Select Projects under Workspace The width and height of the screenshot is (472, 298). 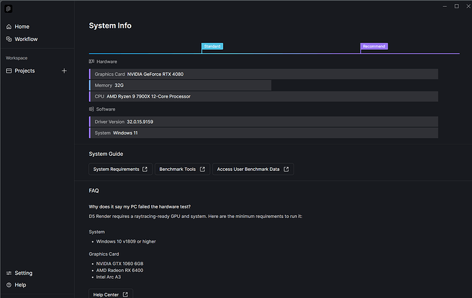point(24,70)
